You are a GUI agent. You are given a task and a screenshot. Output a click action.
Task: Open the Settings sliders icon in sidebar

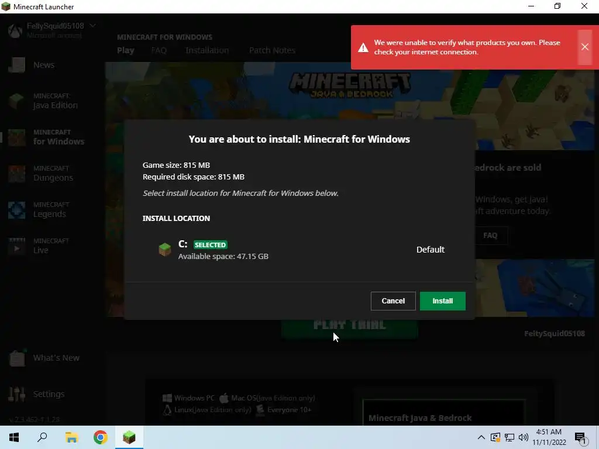[17, 394]
